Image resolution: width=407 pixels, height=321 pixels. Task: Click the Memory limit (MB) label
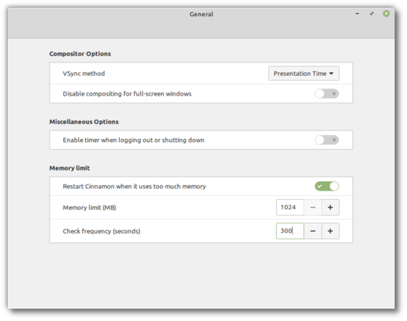pyautogui.click(x=90, y=208)
